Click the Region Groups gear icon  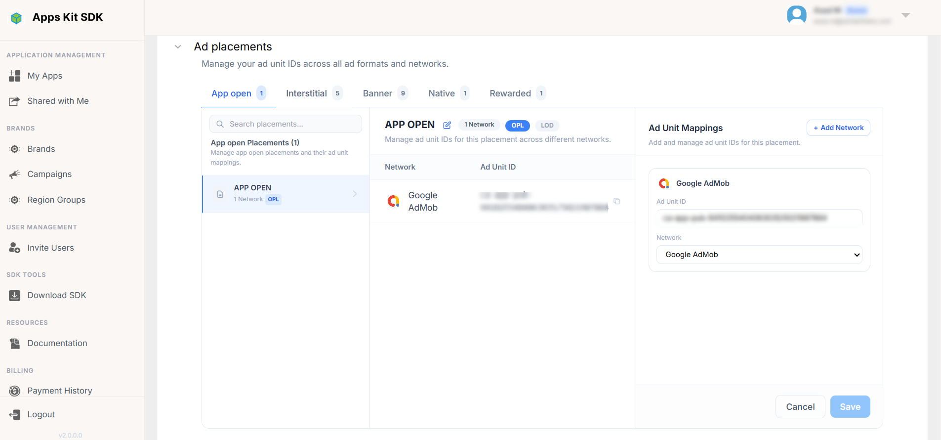tap(15, 200)
